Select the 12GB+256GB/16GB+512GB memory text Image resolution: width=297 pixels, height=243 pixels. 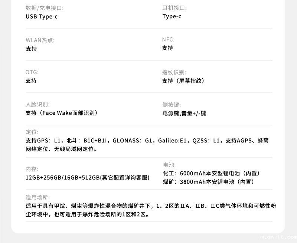pos(87,177)
